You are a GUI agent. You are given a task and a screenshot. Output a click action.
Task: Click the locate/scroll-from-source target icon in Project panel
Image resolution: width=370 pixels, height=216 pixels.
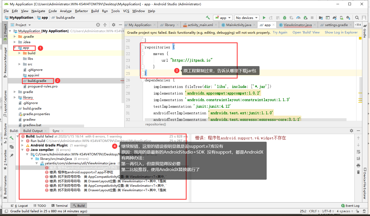(x=98, y=25)
